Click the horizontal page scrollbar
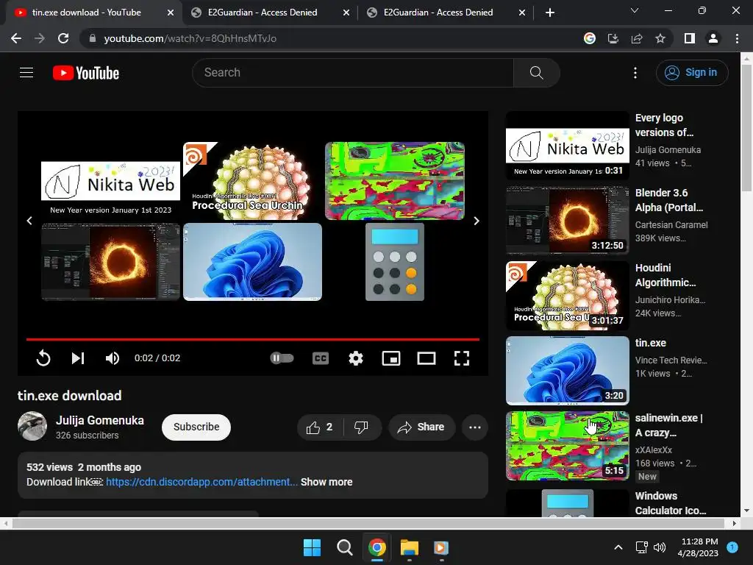Image resolution: width=753 pixels, height=565 pixels. [369, 523]
